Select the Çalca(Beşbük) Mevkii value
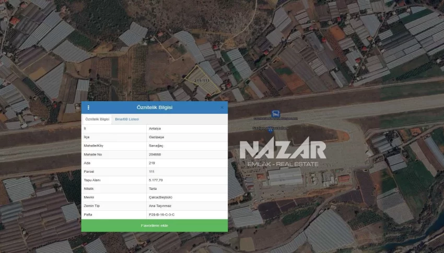 [159, 197]
